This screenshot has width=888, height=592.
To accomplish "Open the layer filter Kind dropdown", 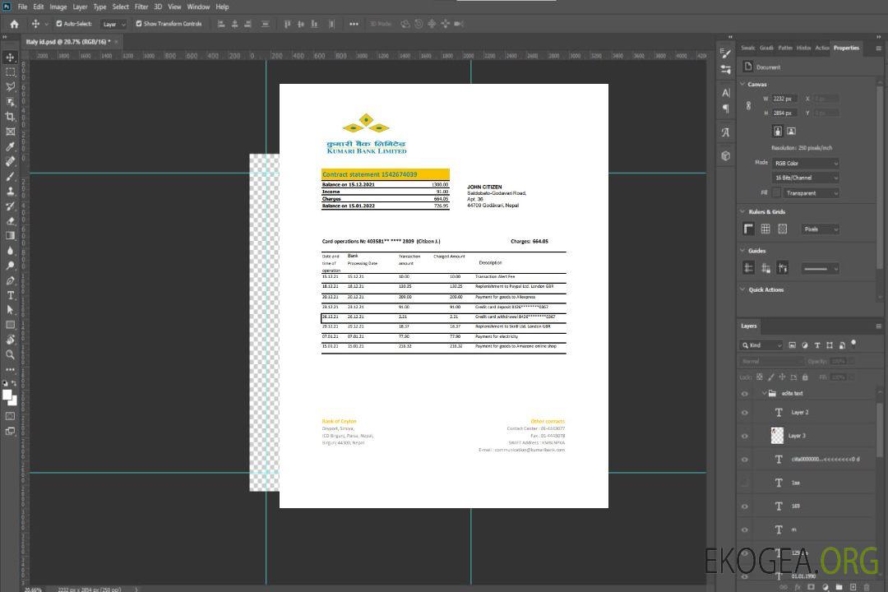I will point(761,345).
